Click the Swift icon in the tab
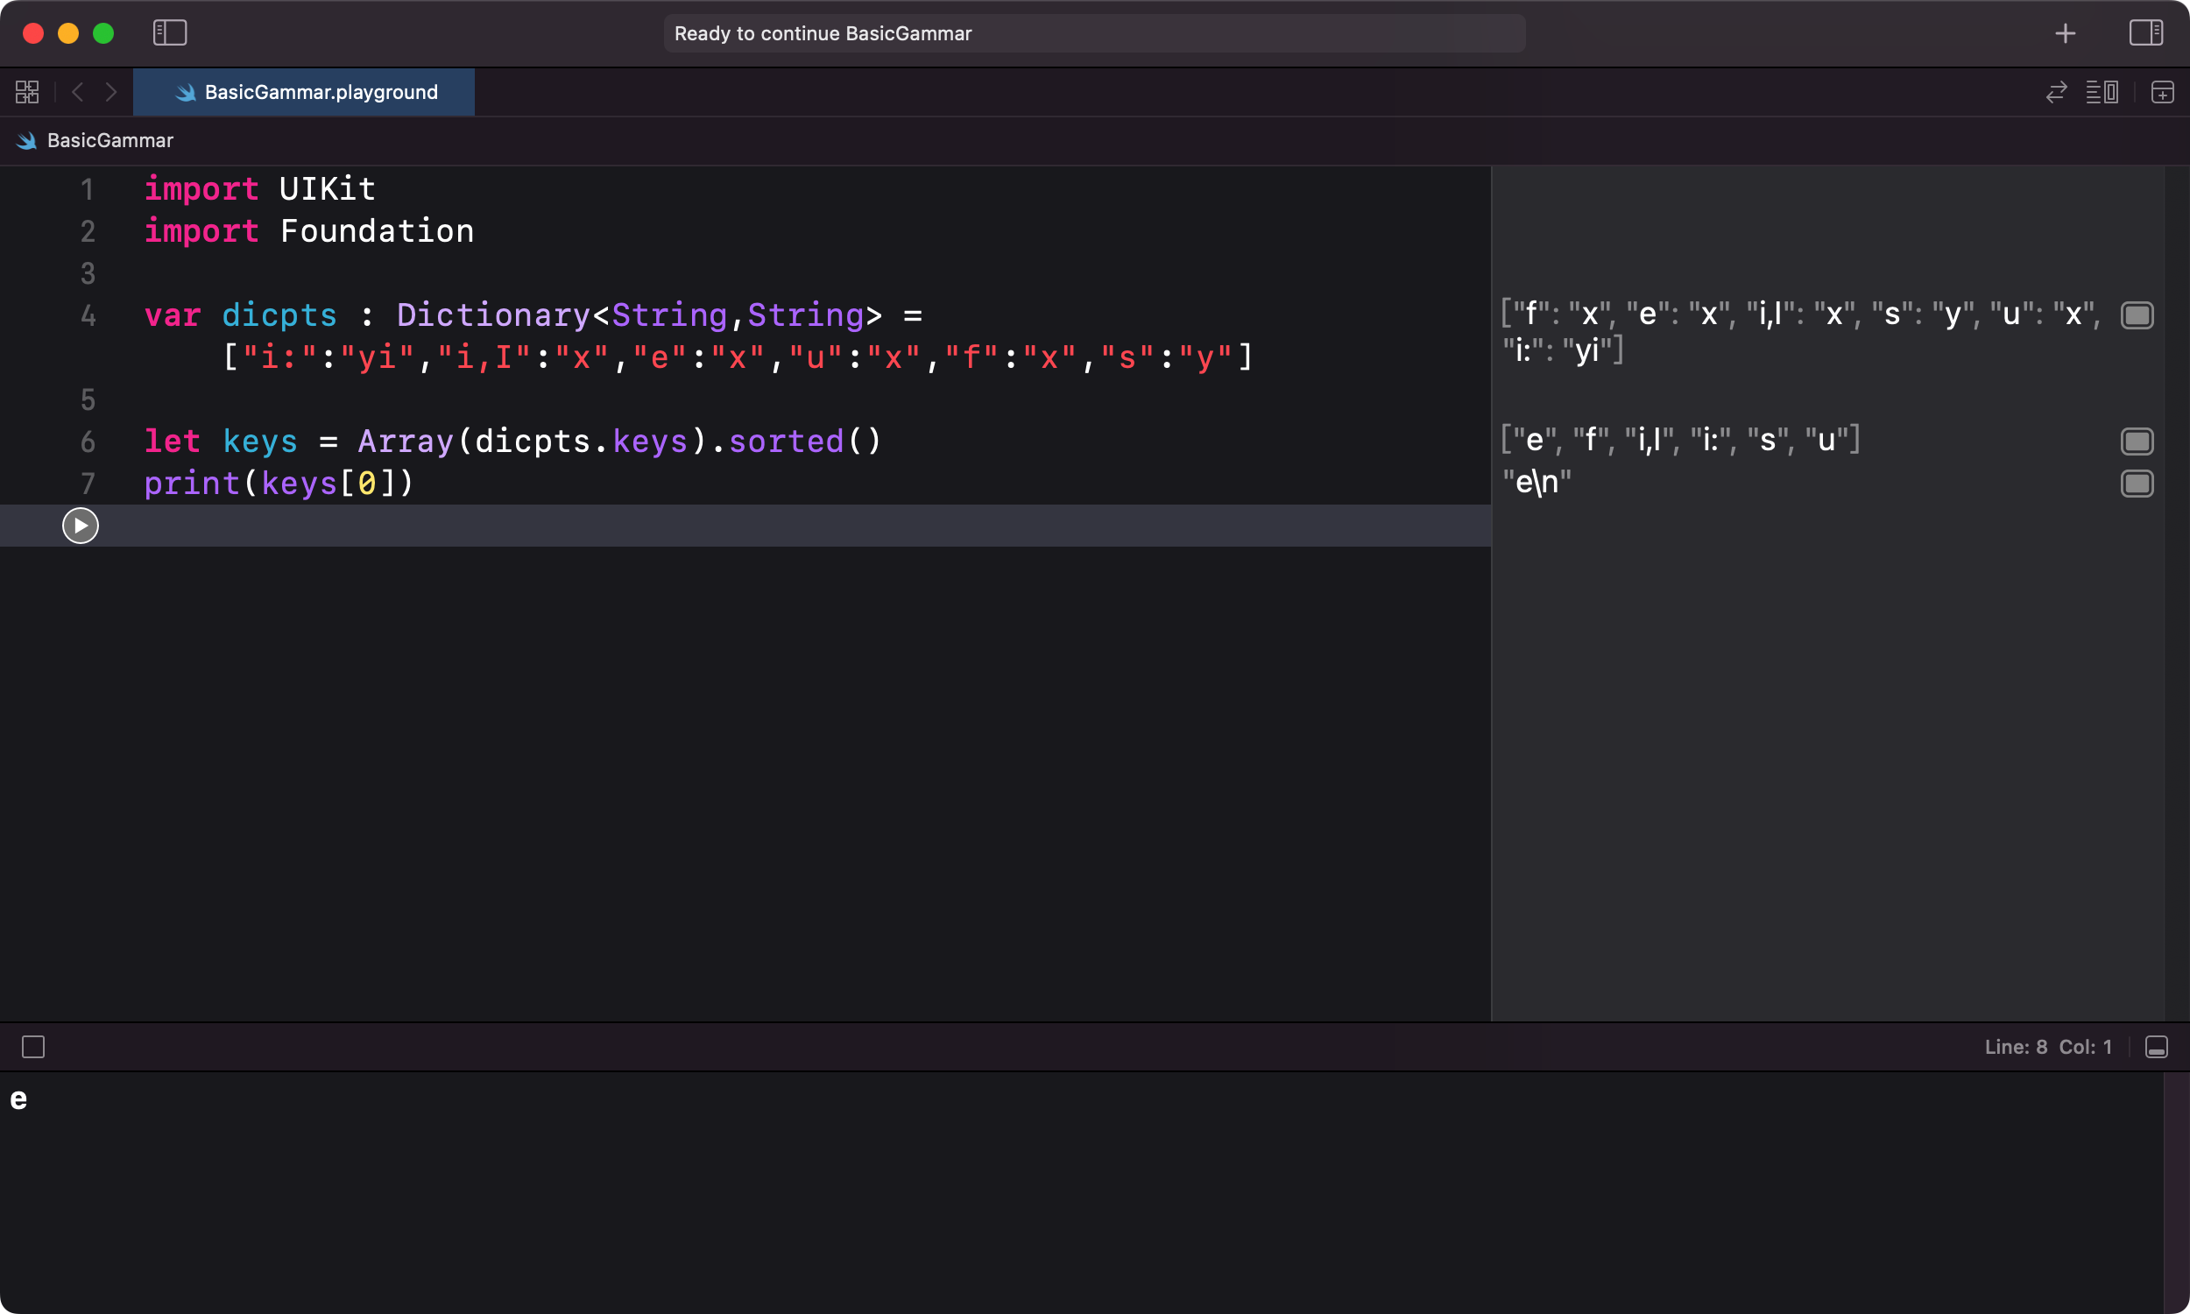Image resolution: width=2190 pixels, height=1314 pixels. [185, 92]
